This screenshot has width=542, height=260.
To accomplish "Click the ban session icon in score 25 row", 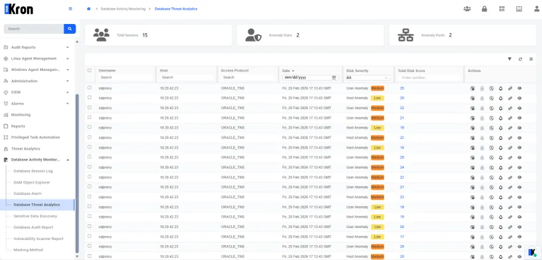I will point(491,88).
